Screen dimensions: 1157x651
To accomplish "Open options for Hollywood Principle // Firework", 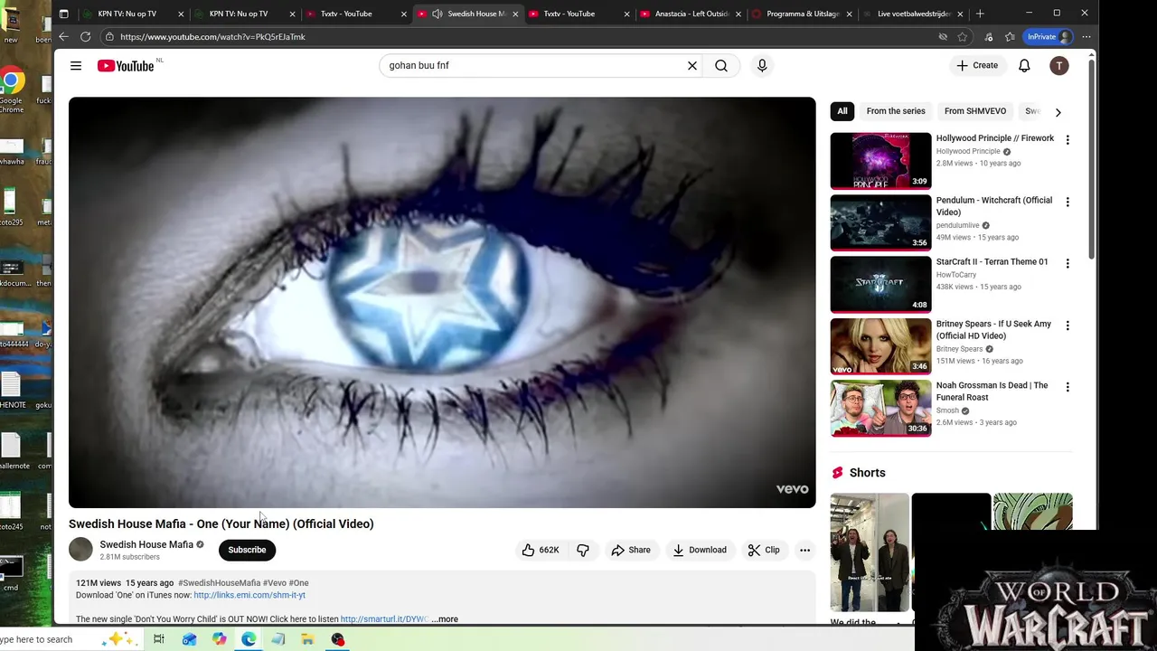I will 1068,140.
